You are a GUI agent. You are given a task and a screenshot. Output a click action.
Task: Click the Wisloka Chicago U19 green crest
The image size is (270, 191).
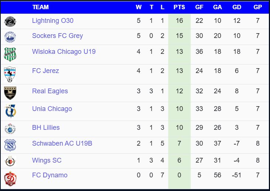10,55
